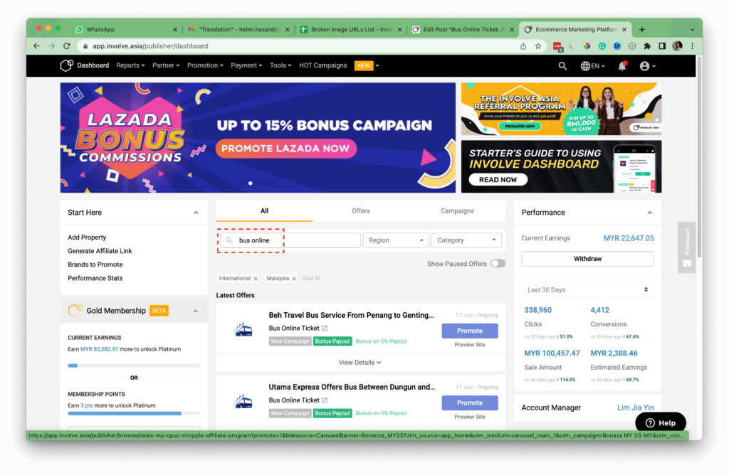Open the Add Property link
The height and width of the screenshot is (475, 729).
(87, 237)
